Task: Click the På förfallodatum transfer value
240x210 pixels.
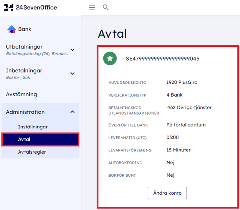Action: tap(186, 125)
